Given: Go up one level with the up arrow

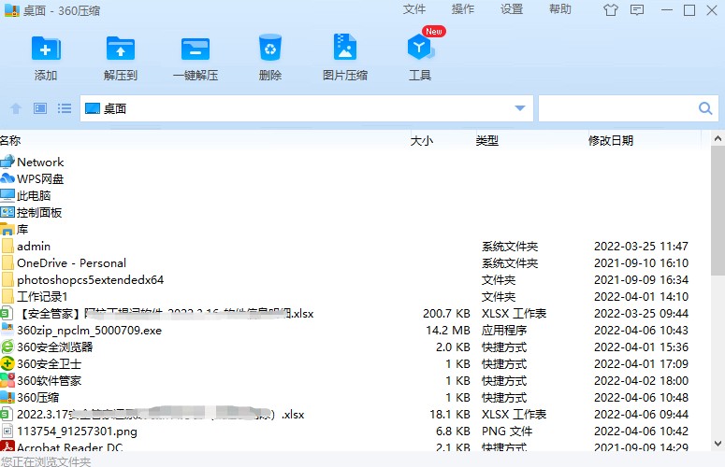Looking at the screenshot, I should 16,108.
